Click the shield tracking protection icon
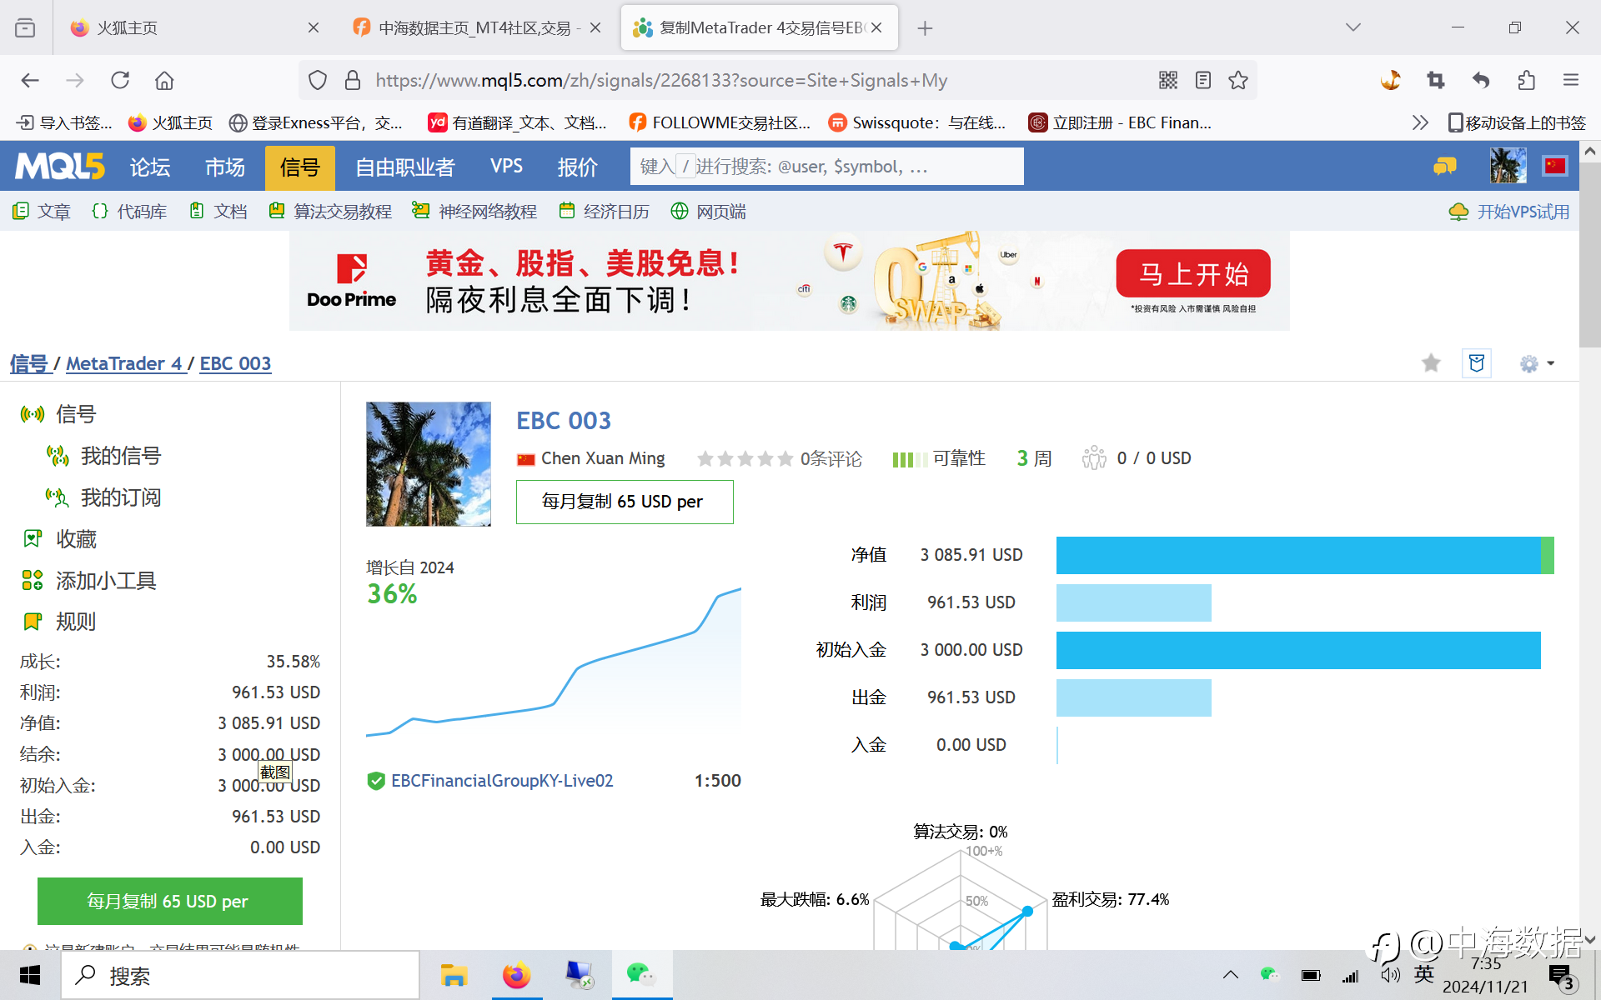 coord(317,80)
